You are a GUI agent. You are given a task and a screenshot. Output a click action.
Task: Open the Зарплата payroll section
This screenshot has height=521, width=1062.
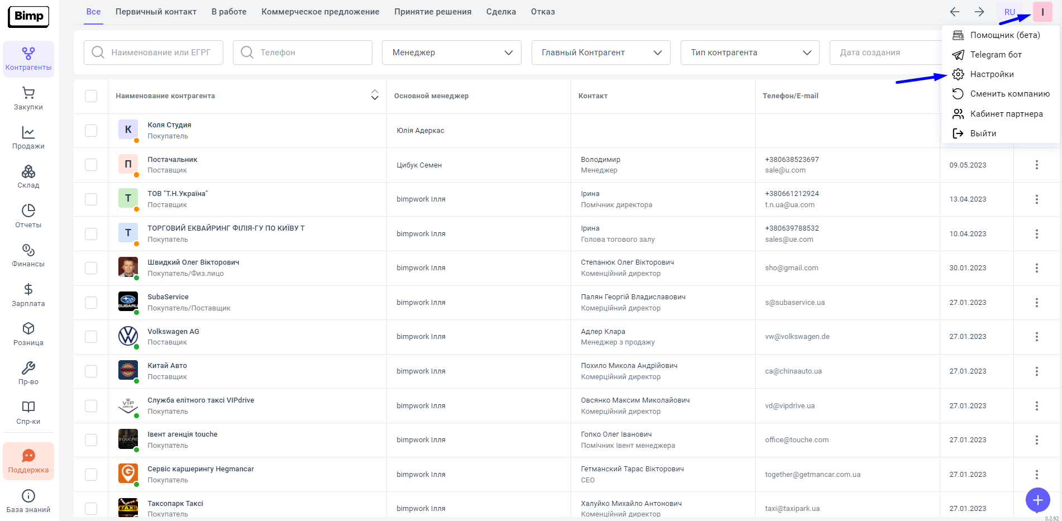(28, 295)
